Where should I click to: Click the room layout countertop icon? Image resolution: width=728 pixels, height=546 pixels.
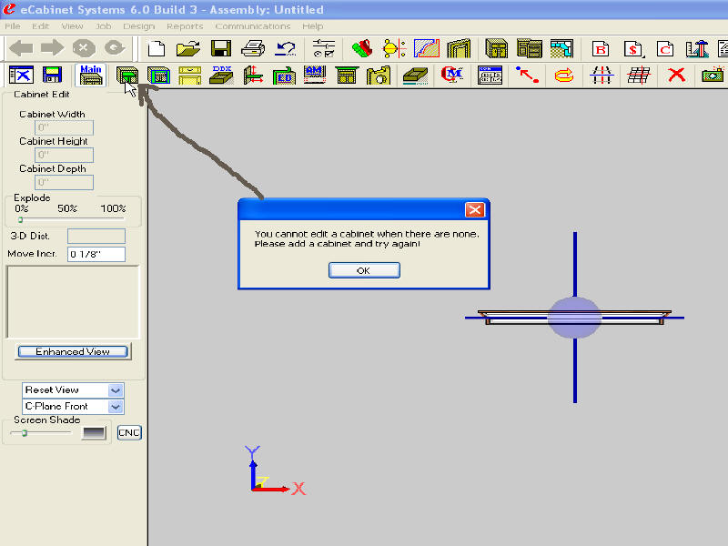[561, 48]
